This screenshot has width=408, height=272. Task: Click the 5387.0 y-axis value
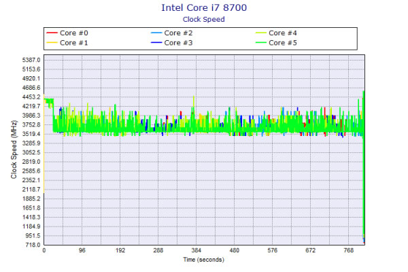tap(31, 60)
